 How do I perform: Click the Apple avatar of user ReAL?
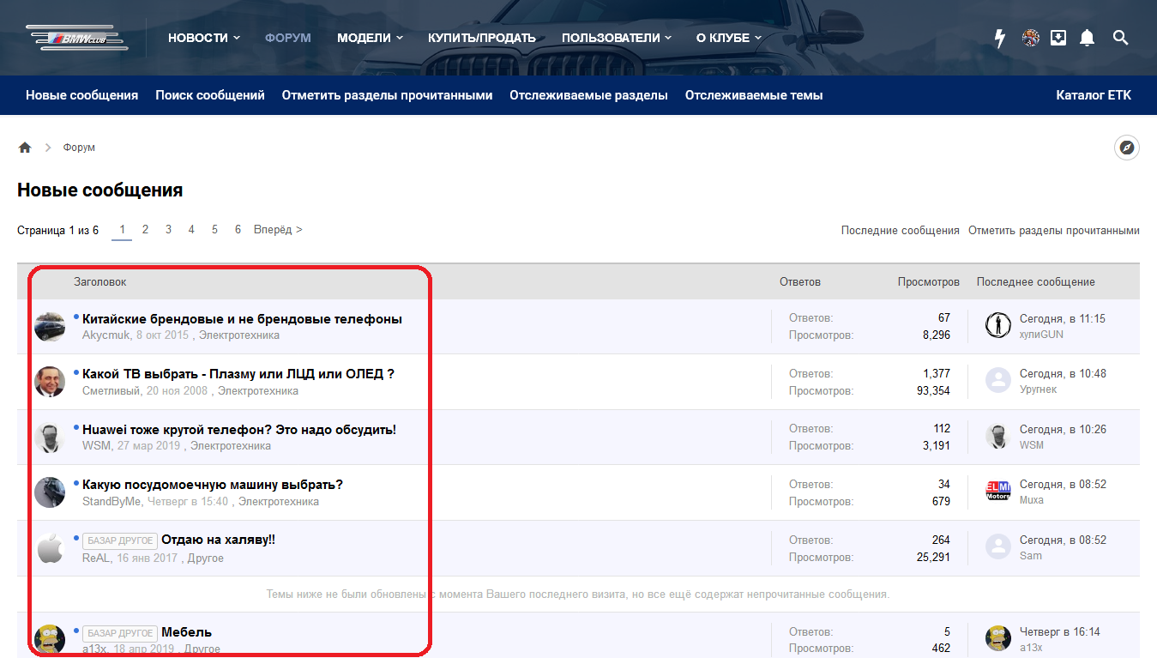coord(50,548)
